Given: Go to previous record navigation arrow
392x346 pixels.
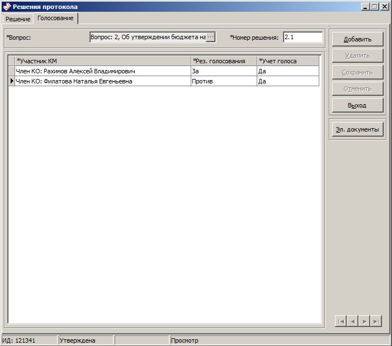Looking at the screenshot, I should (352, 321).
